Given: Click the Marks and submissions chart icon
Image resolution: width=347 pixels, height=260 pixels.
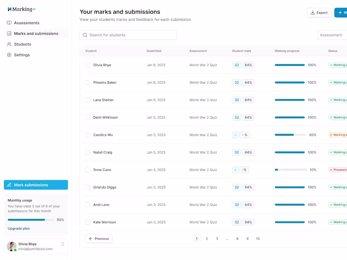Looking at the screenshot, I should click(x=10, y=33).
